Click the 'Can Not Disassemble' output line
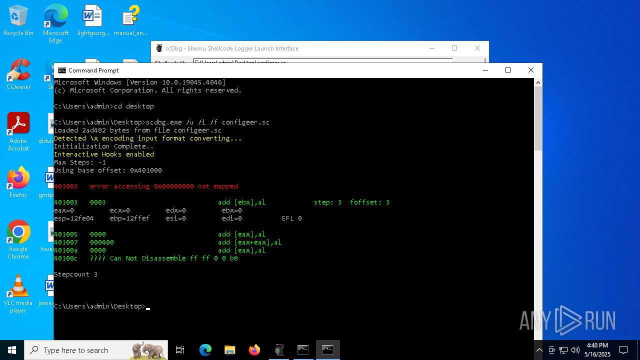Image resolution: width=640 pixels, height=360 pixels. pyautogui.click(x=146, y=258)
